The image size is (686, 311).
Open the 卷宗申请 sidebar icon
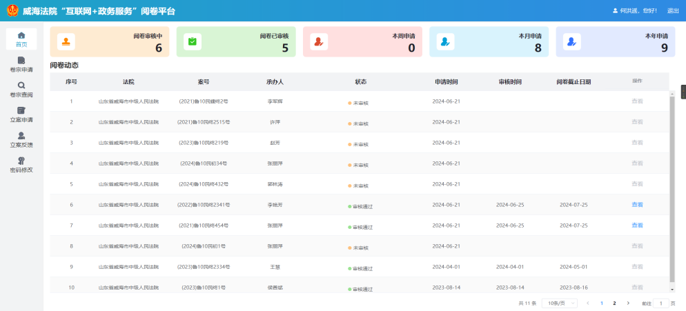click(x=21, y=61)
